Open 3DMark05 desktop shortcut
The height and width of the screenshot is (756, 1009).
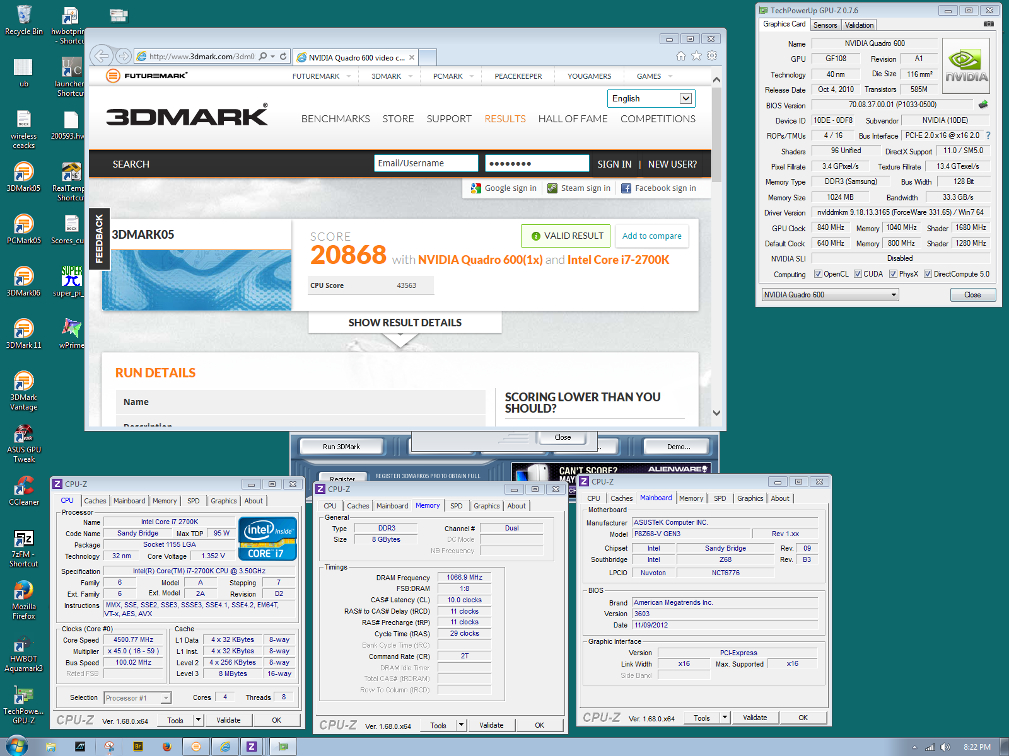pos(23,177)
